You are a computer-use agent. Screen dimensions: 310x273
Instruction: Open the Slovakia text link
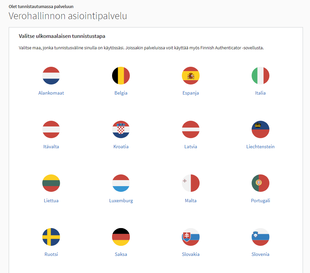point(191,254)
